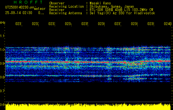173x110 pixels.
Task: Click the 1.0 frequency axis label
Action: tap(2, 50)
